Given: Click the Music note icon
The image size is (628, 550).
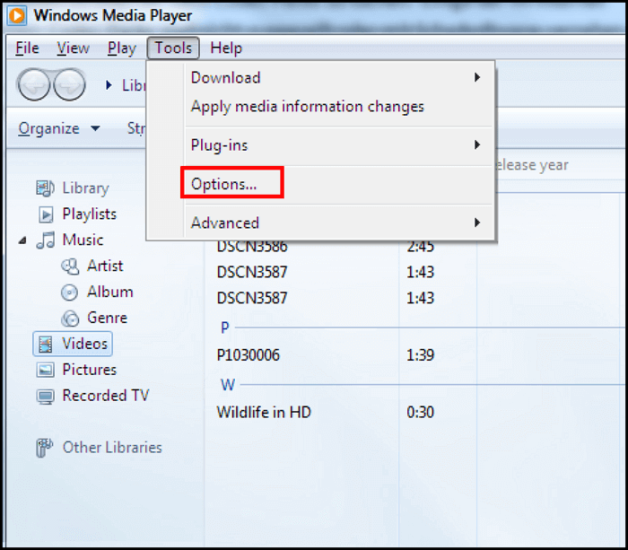Looking at the screenshot, I should (46, 240).
